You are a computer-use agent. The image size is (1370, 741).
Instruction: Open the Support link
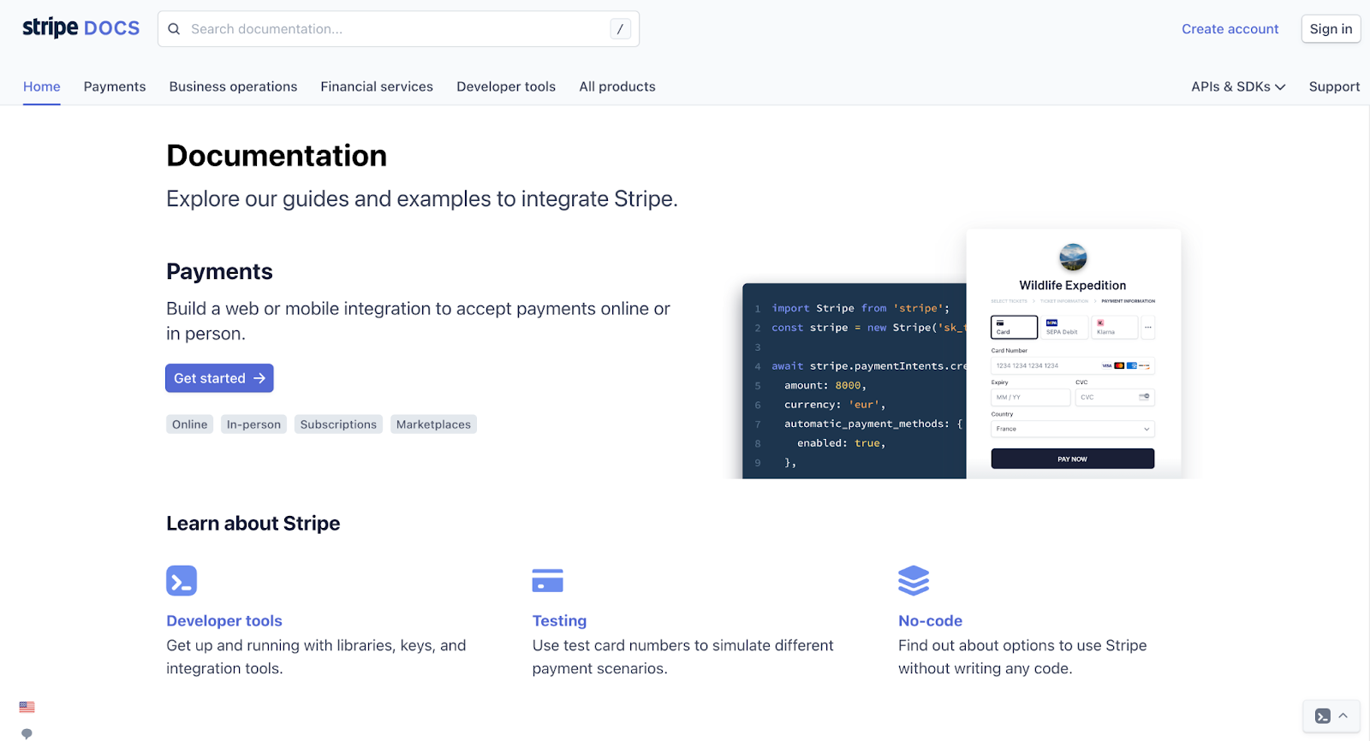1334,86
